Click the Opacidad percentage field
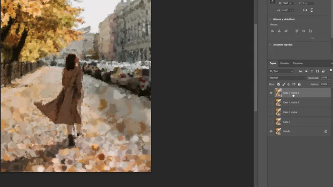The image size is (333, 187). 324,78
